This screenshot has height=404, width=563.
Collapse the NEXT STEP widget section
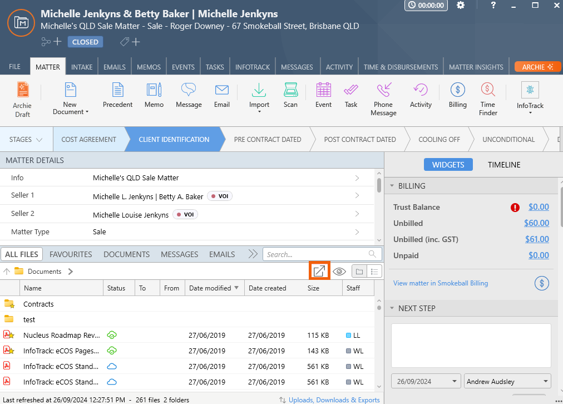392,308
